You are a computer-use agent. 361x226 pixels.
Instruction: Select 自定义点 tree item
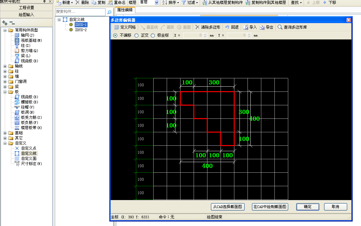tap(29, 148)
